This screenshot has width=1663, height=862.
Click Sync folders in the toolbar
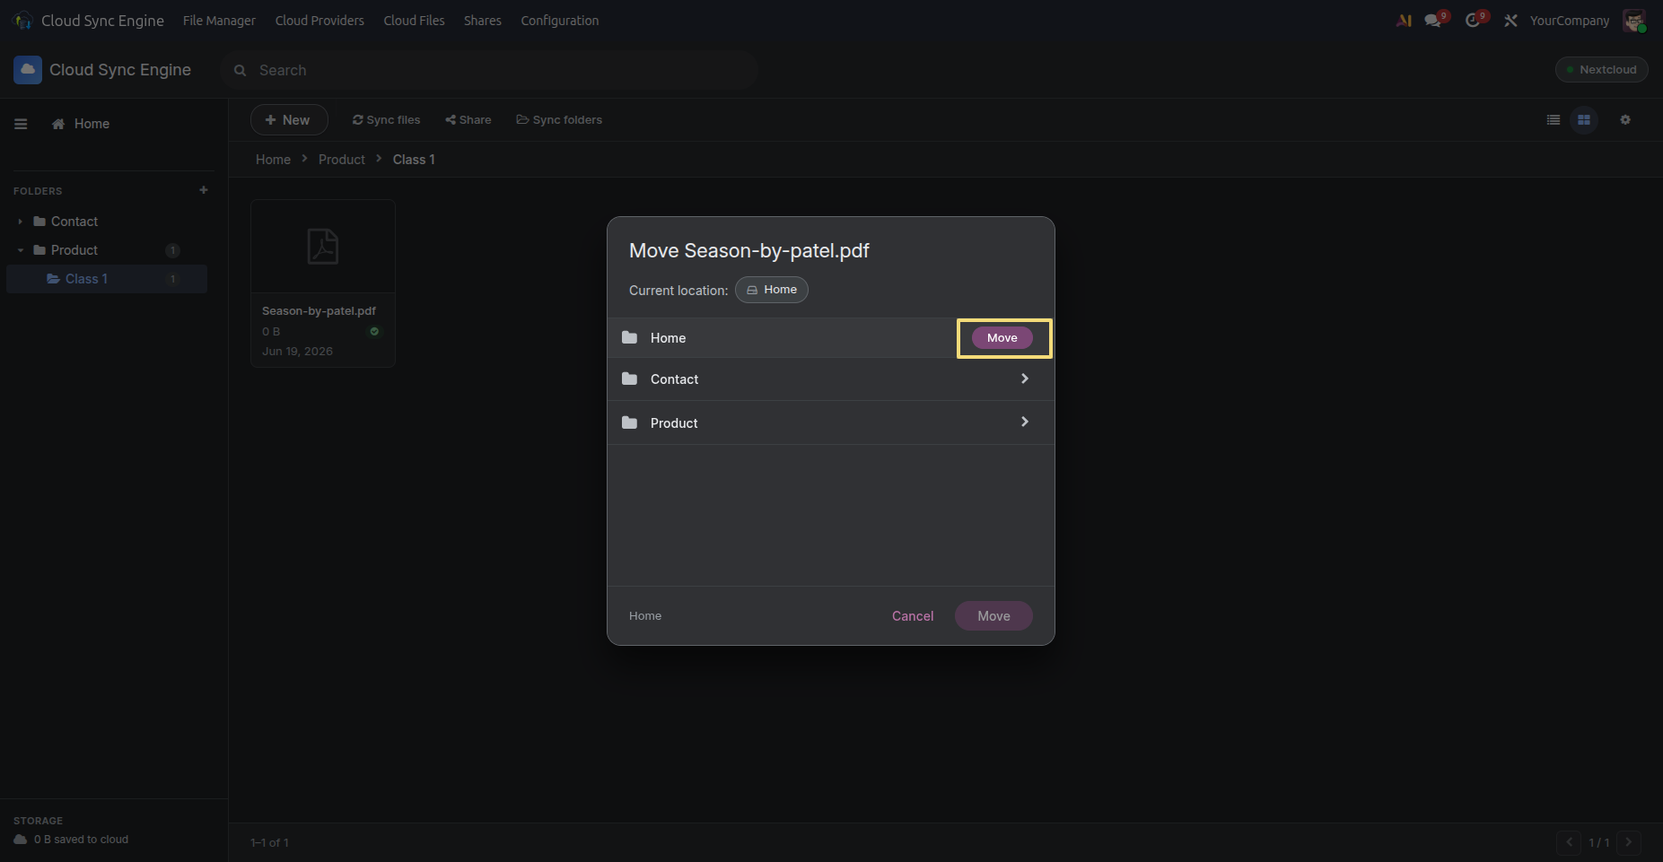tap(559, 120)
